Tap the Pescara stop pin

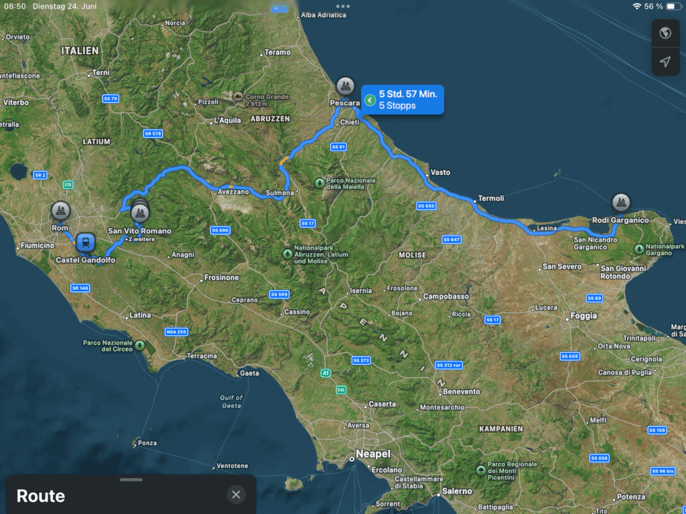(x=345, y=86)
